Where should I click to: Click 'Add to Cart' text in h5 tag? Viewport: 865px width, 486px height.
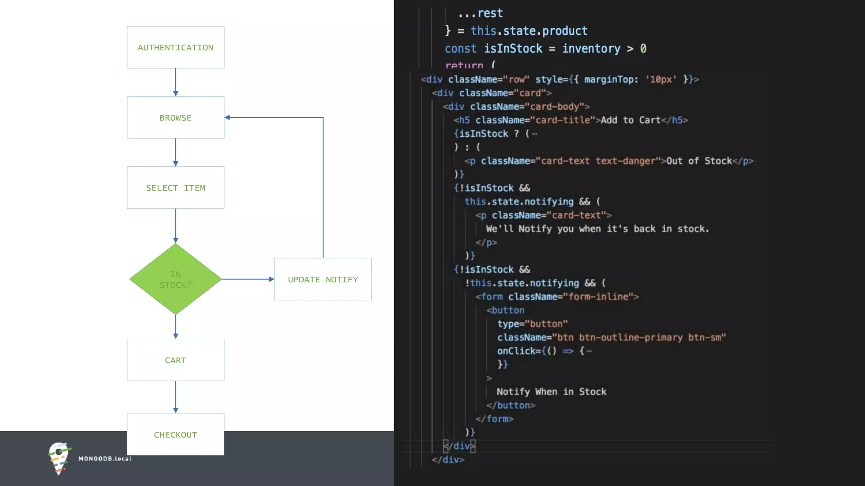[631, 120]
